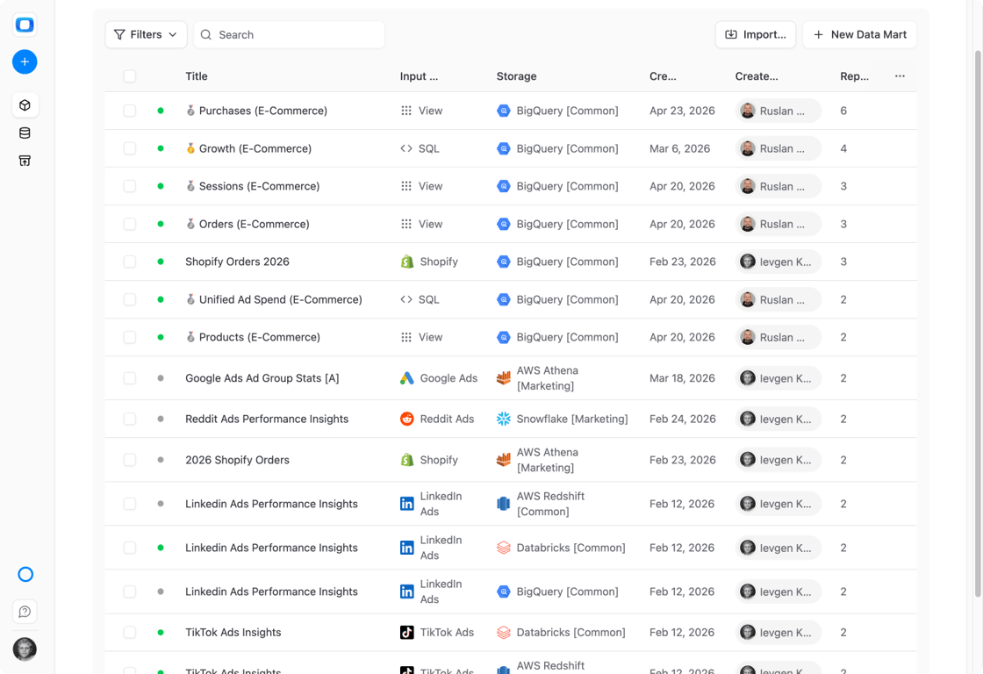Click the three-dots column options icon

[x=900, y=75]
